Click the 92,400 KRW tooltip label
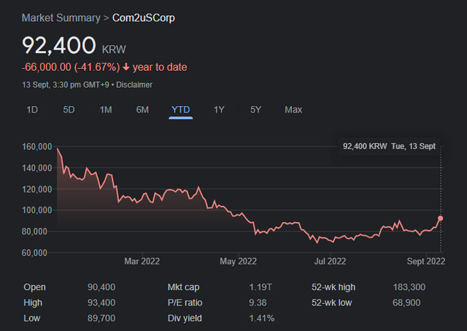Image resolution: width=467 pixels, height=331 pixels. [x=365, y=146]
